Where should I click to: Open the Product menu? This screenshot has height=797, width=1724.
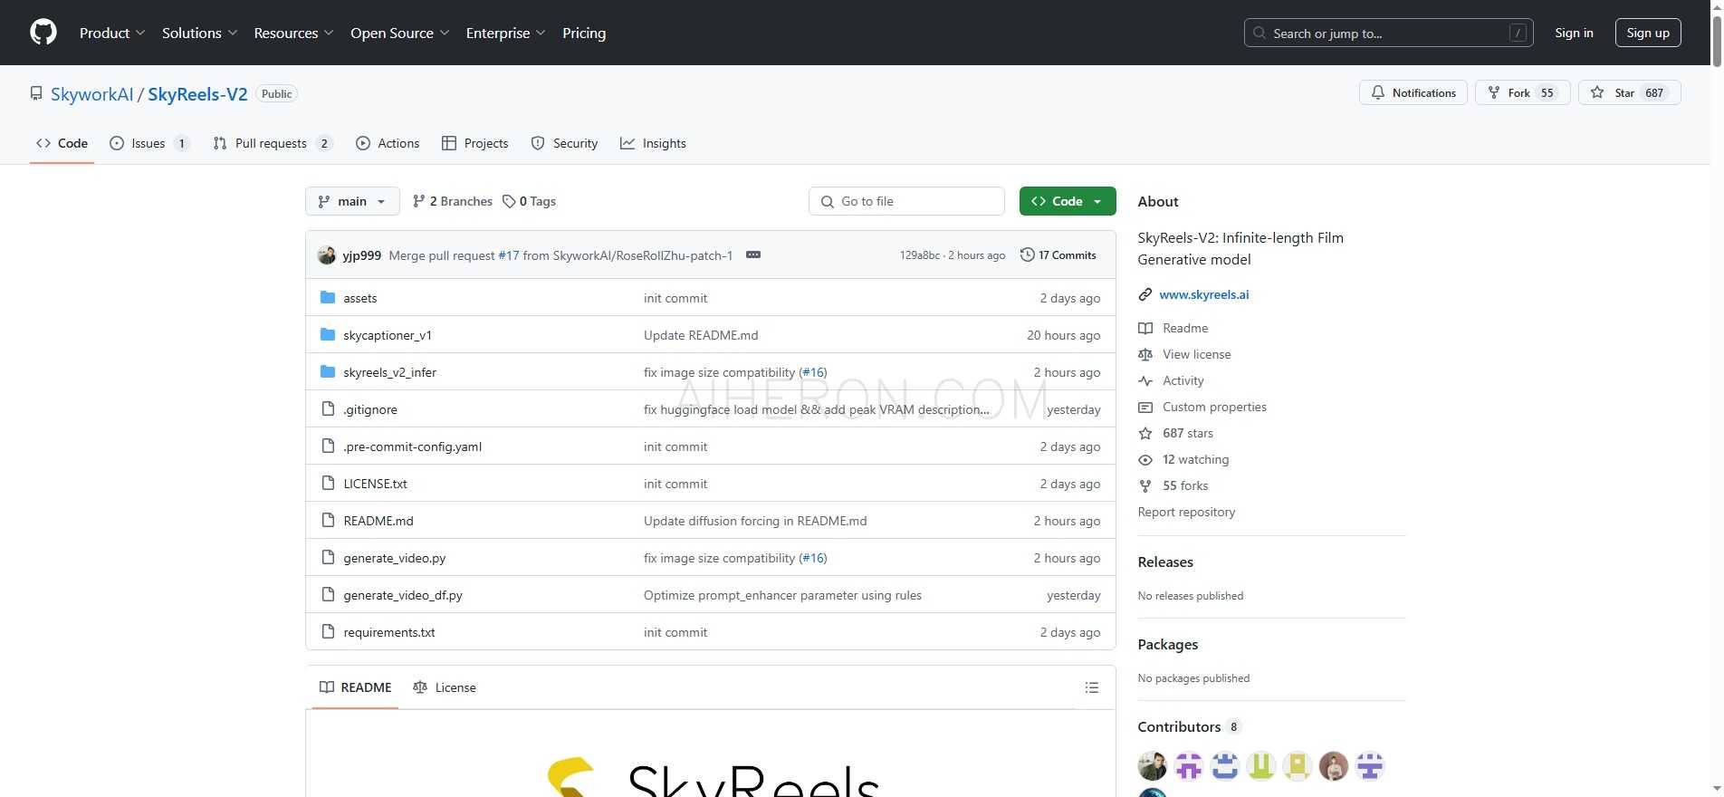pyautogui.click(x=112, y=33)
